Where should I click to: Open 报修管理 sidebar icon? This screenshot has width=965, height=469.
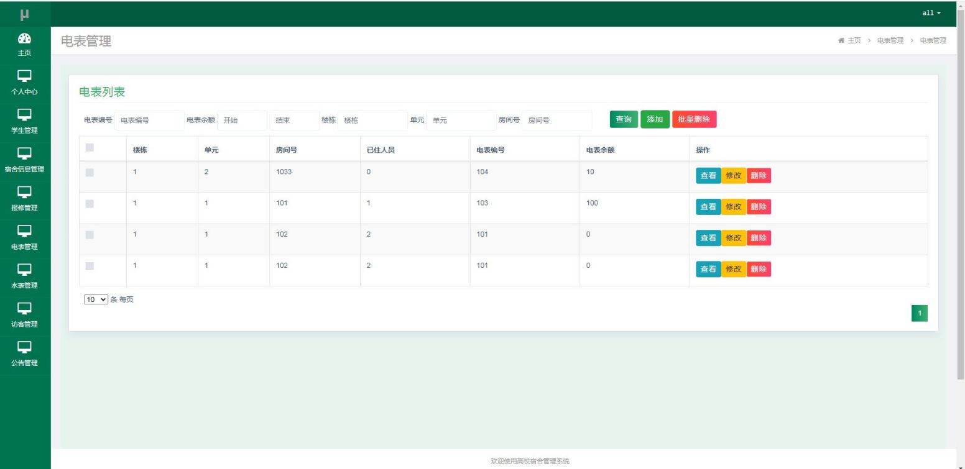[x=25, y=192]
